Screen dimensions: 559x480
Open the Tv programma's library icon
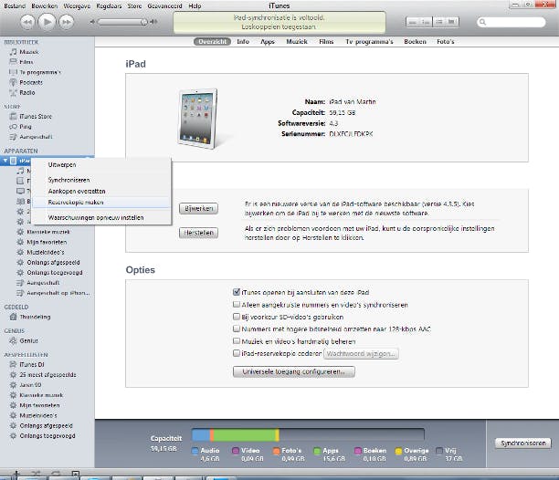point(13,72)
